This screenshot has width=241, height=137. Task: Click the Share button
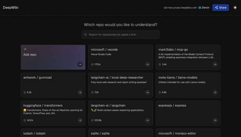click(x=221, y=8)
